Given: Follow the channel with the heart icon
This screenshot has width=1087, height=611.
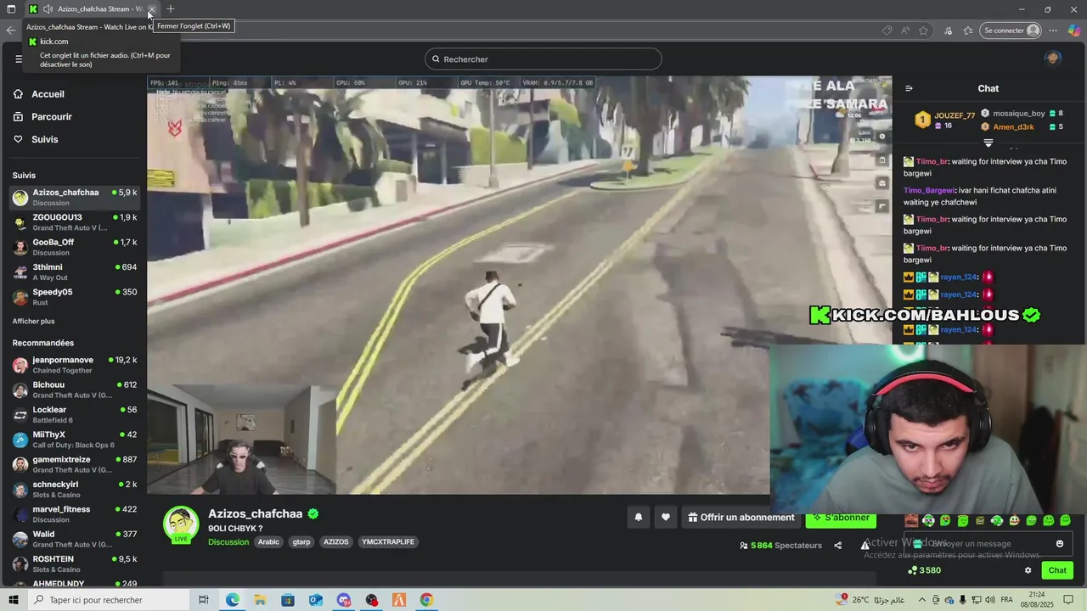Looking at the screenshot, I should [666, 517].
